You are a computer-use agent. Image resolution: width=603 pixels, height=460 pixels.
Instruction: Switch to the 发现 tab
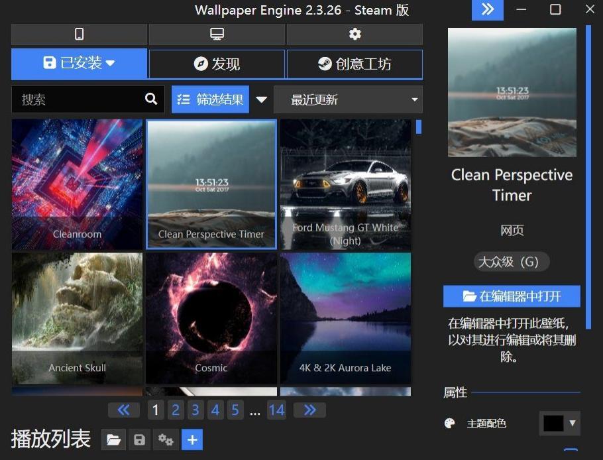[x=217, y=64]
